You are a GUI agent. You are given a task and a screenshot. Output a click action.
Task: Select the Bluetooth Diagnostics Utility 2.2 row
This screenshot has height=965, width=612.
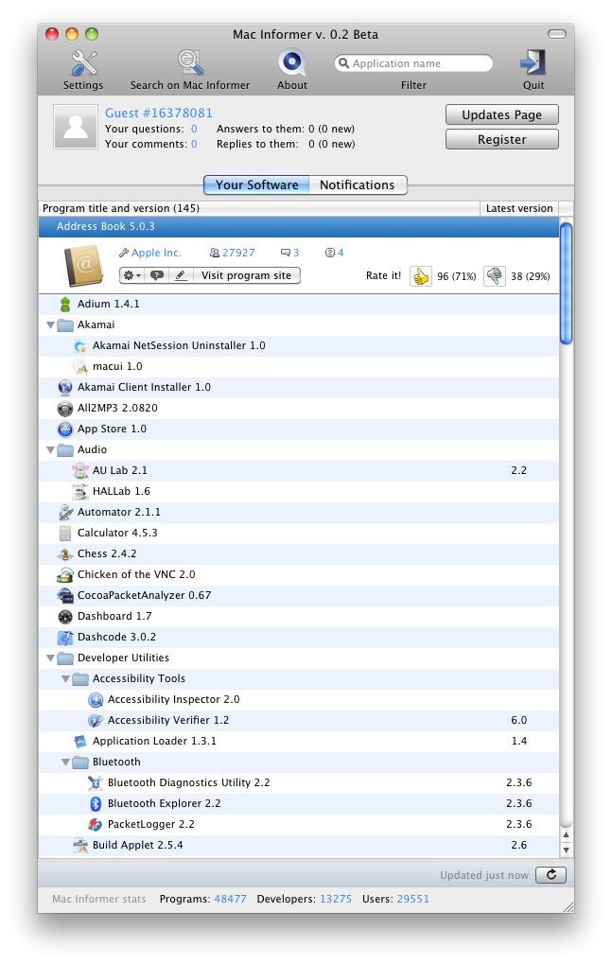click(x=299, y=782)
